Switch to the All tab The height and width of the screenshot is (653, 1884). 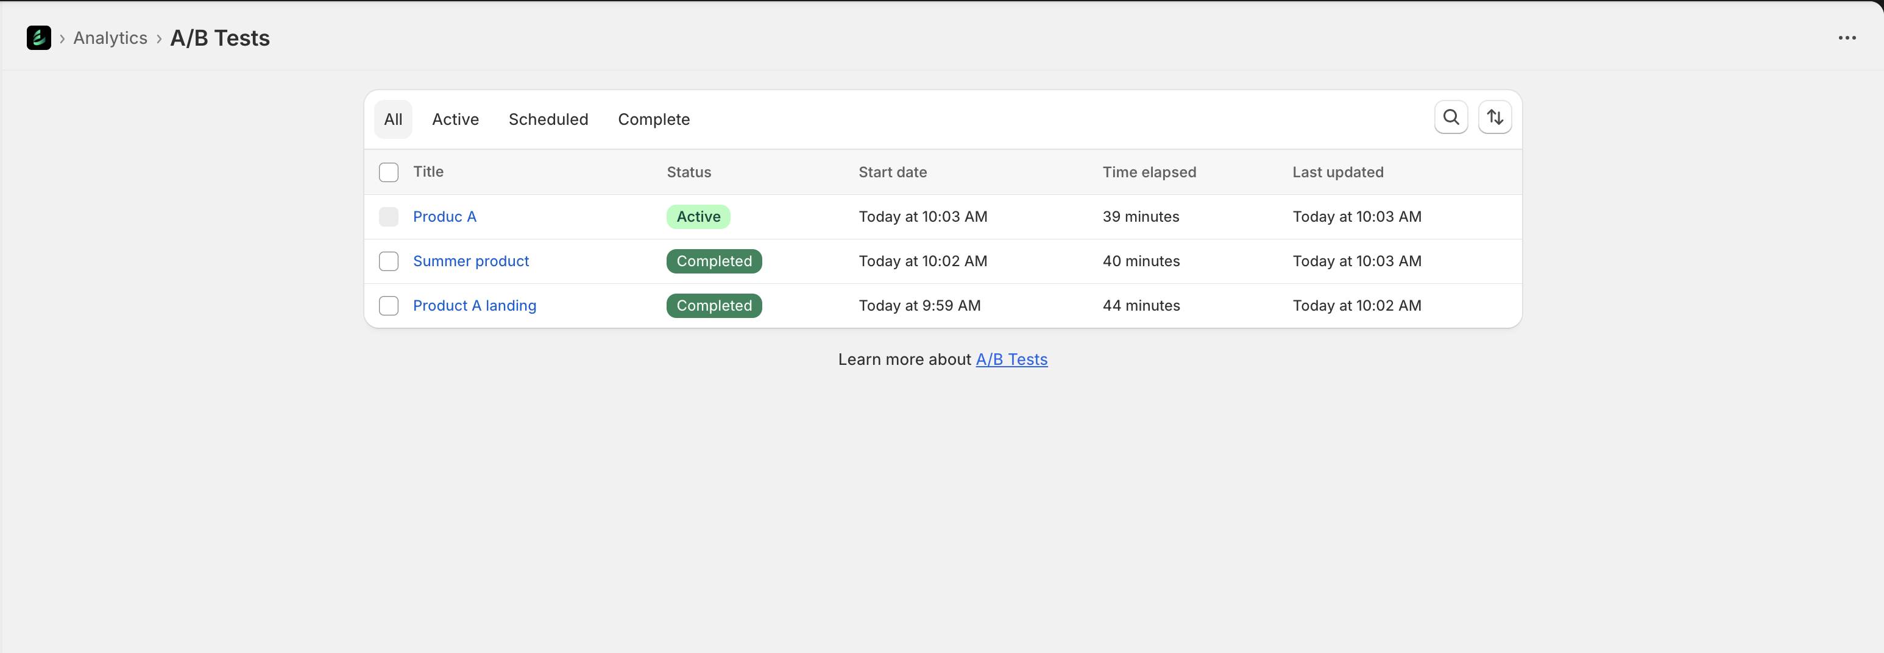393,120
